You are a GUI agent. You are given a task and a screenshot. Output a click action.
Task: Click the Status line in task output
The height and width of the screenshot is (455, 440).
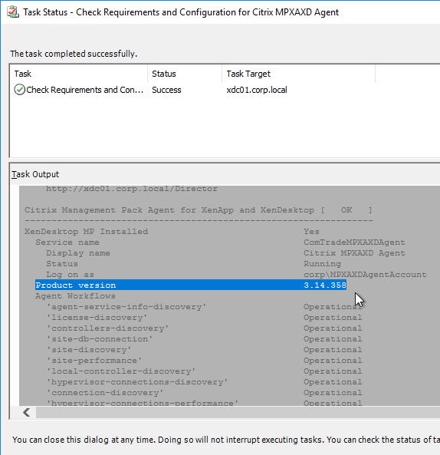[x=62, y=263]
